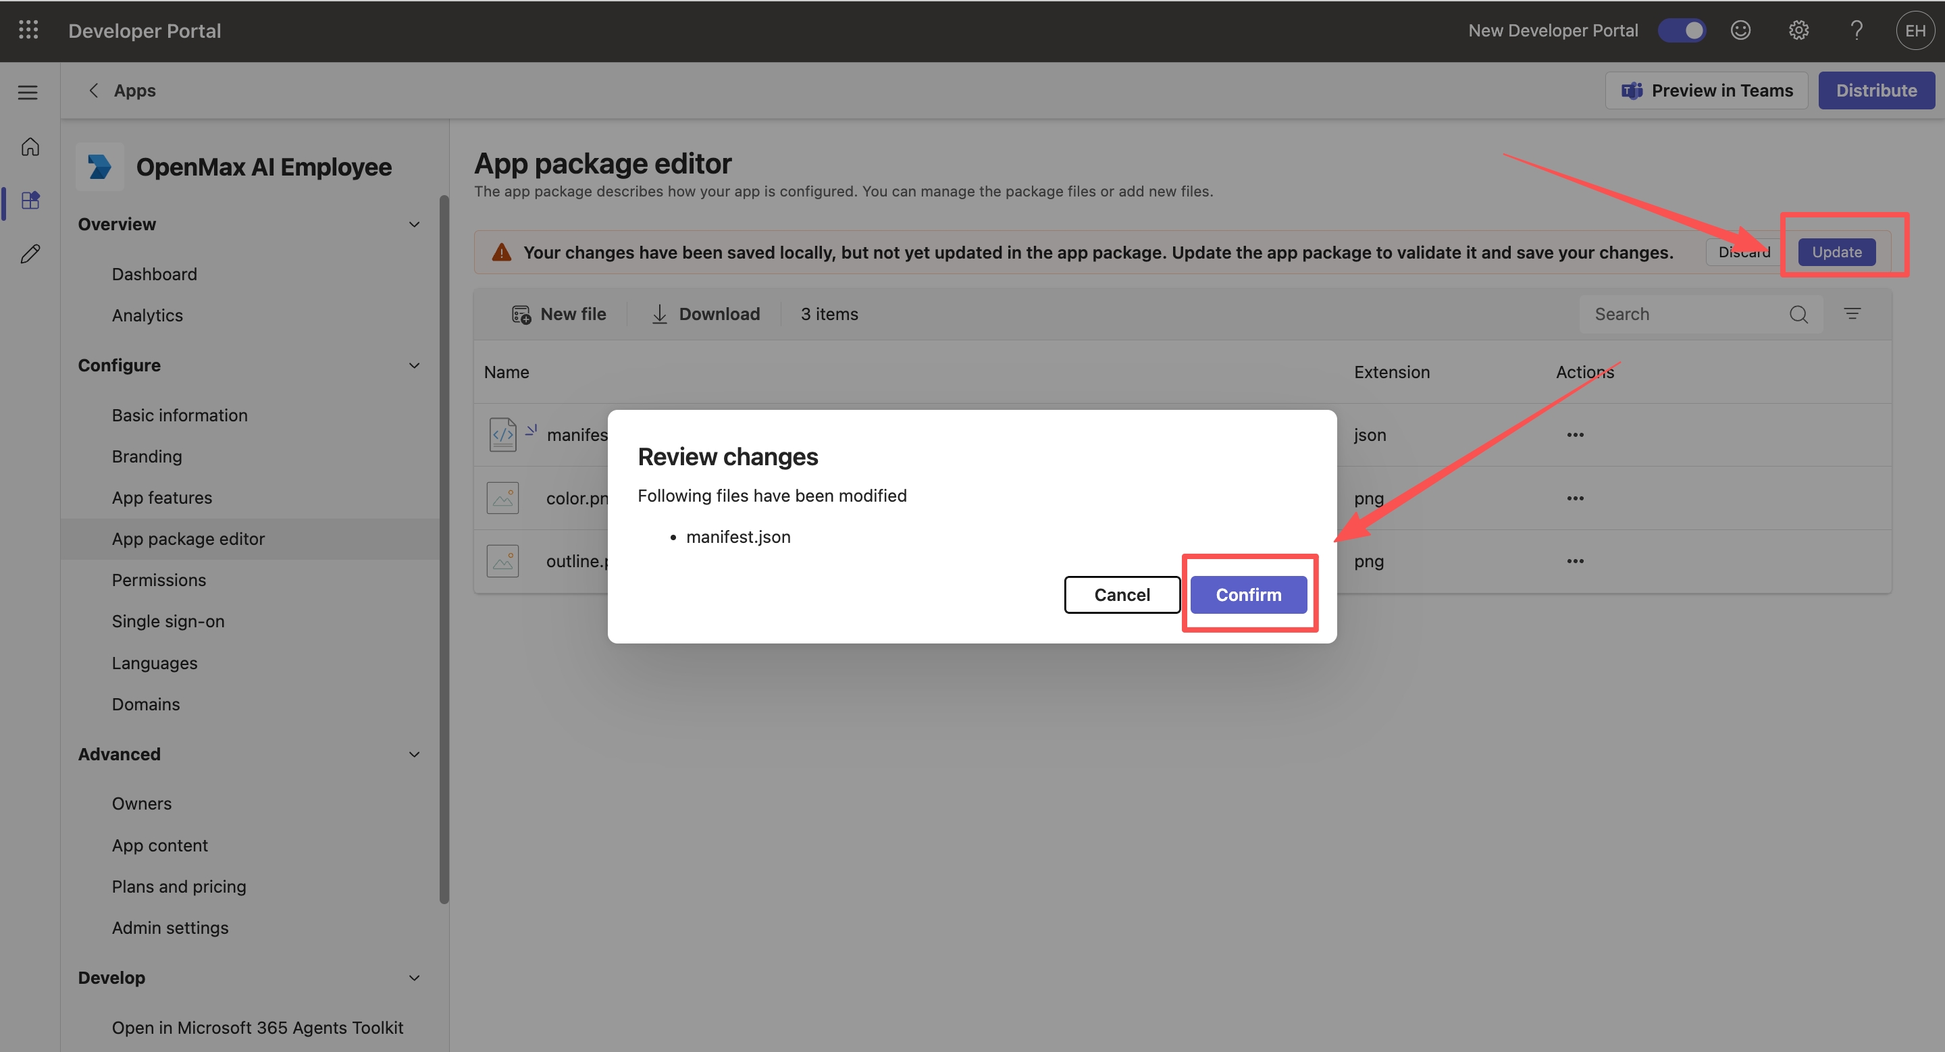Click the Apps breadcrumb link
Viewport: 1945px width, 1052px height.
[134, 90]
